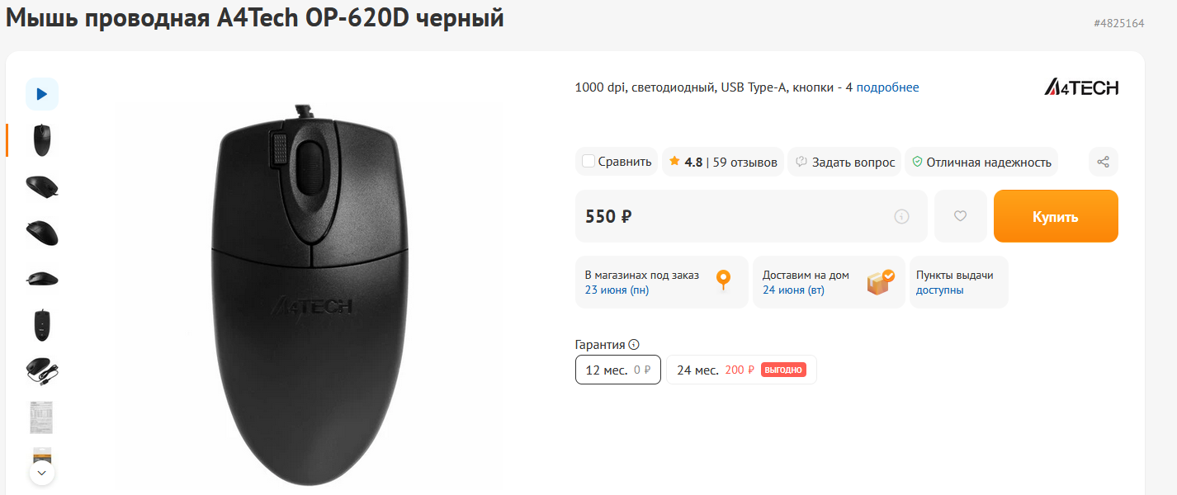
Task: Click the delivery box icon
Action: point(880,281)
